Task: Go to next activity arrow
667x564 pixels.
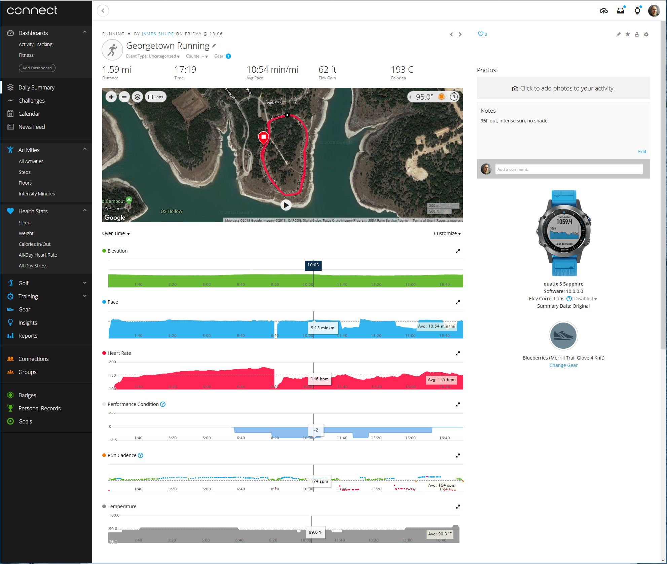Action: tap(460, 34)
